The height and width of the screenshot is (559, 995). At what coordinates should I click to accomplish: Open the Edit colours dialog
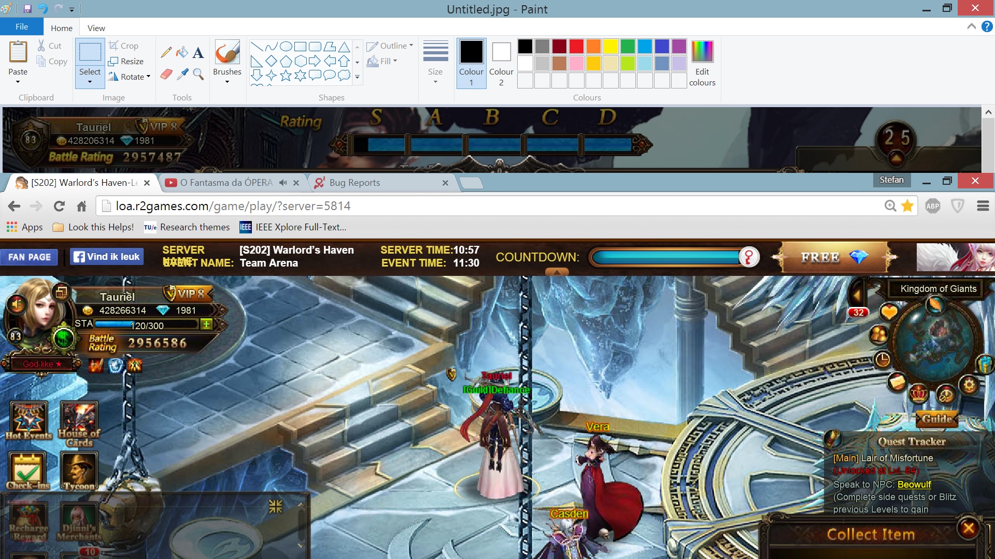pos(702,63)
